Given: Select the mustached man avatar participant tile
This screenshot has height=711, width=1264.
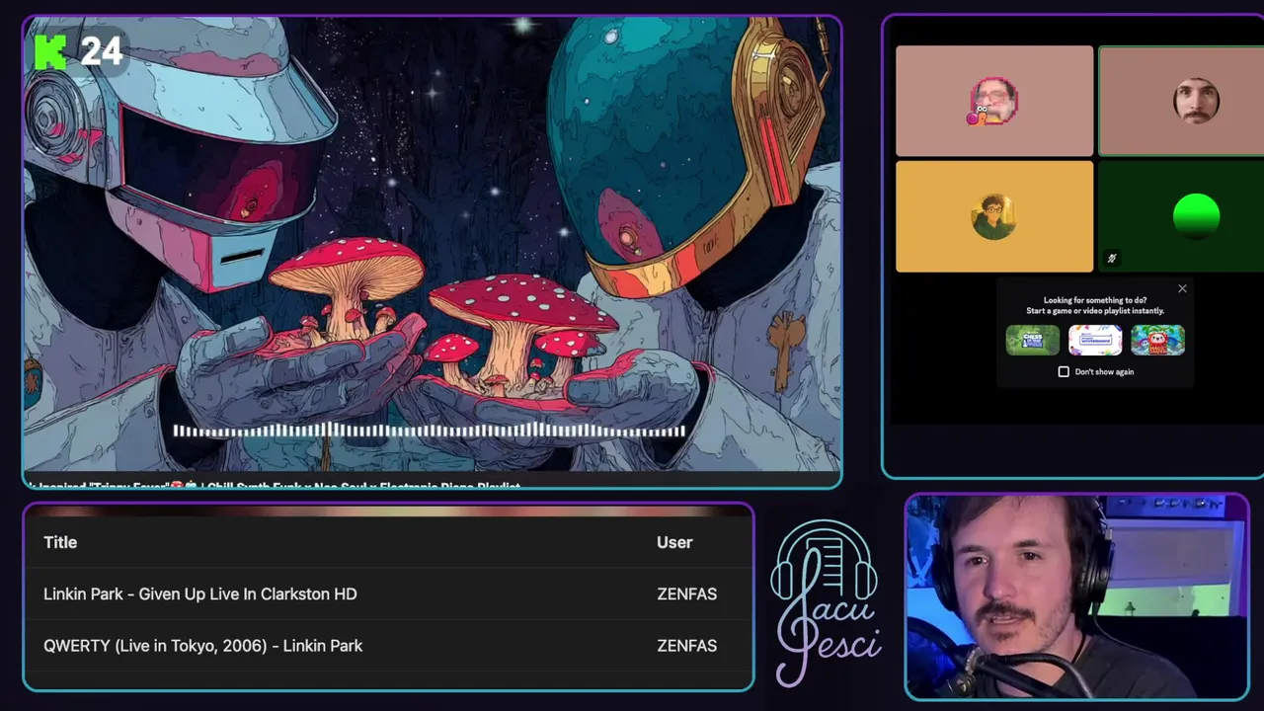Looking at the screenshot, I should (1181, 101).
